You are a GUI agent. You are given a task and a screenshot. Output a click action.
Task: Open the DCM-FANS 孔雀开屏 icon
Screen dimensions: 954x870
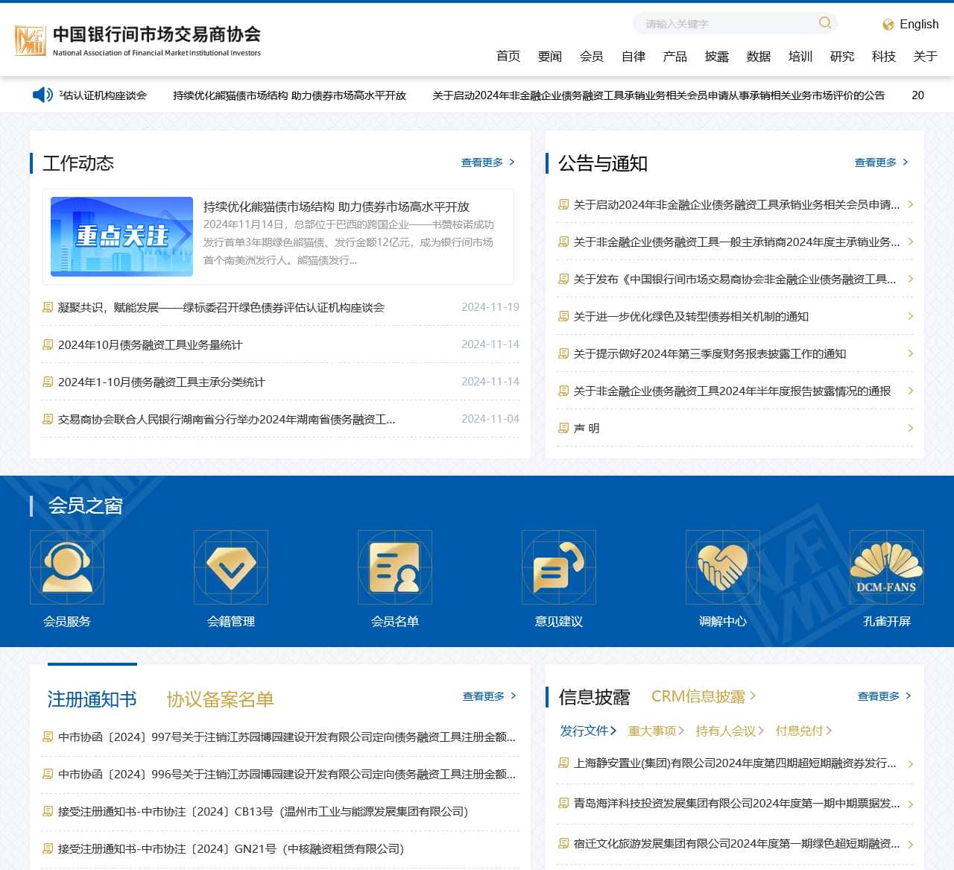pyautogui.click(x=887, y=567)
